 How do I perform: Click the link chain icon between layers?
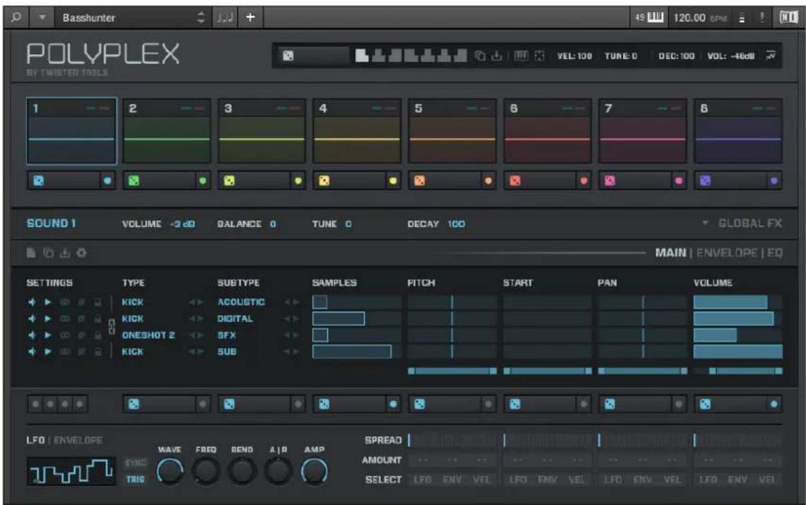click(x=111, y=327)
